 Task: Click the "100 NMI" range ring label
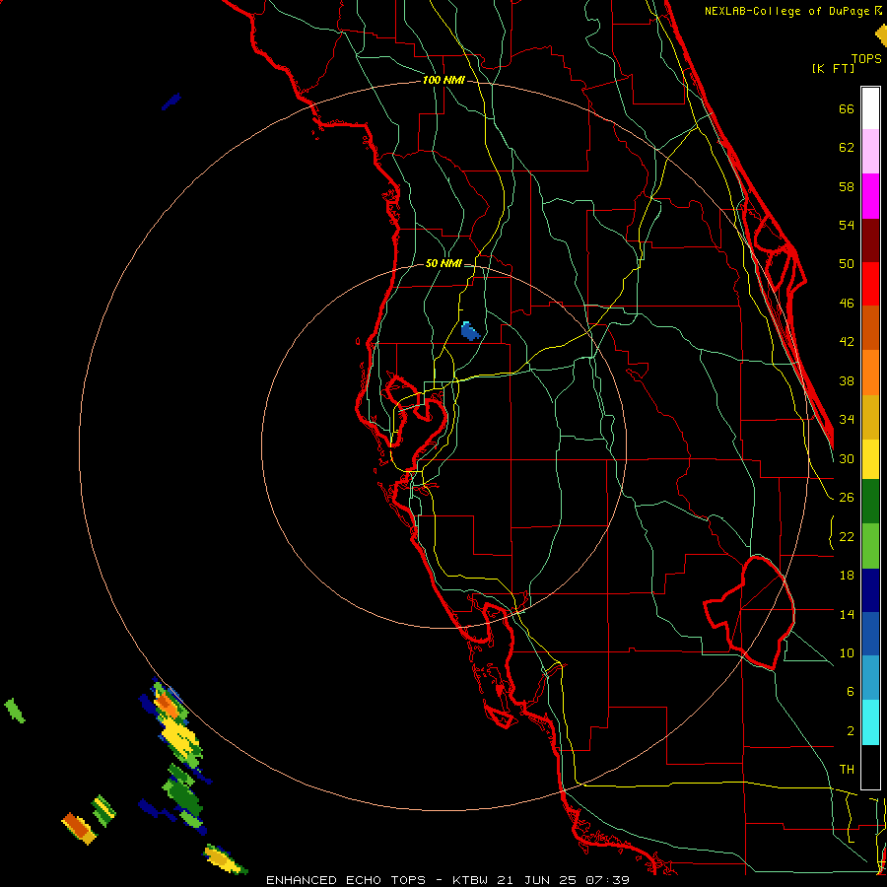(443, 80)
